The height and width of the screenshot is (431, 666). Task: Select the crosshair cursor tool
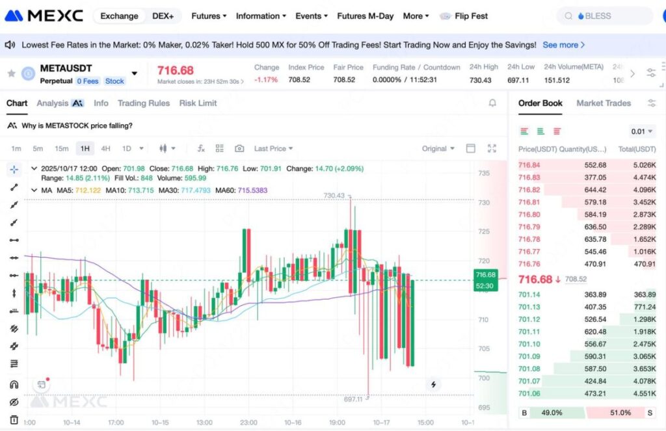point(14,170)
